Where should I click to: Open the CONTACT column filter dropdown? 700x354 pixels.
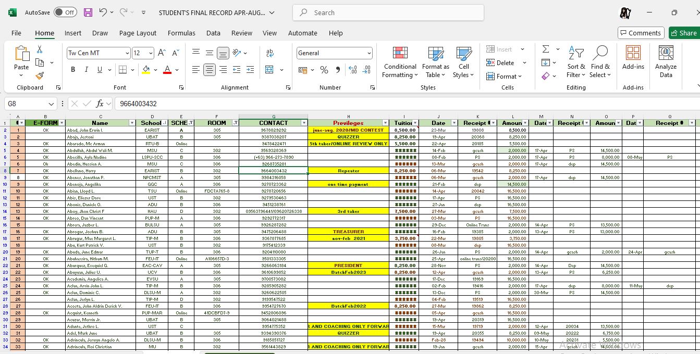tap(304, 123)
